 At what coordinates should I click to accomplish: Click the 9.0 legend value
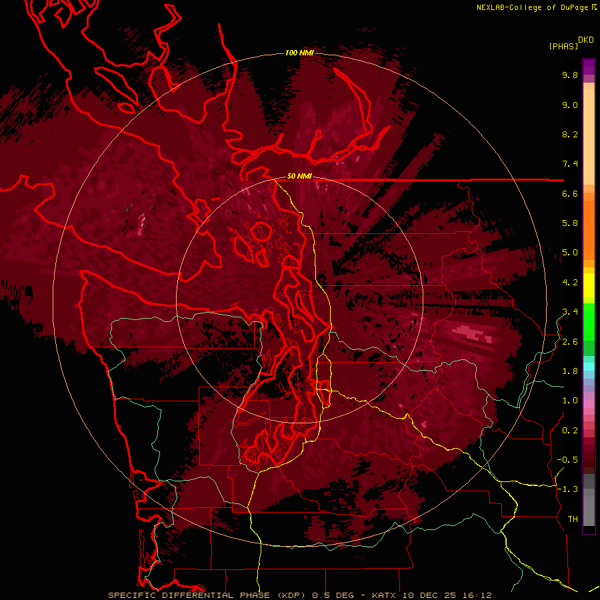click(x=570, y=105)
